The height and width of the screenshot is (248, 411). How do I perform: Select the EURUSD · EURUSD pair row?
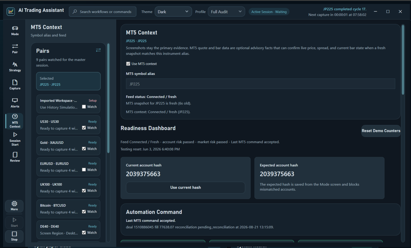tap(68, 167)
